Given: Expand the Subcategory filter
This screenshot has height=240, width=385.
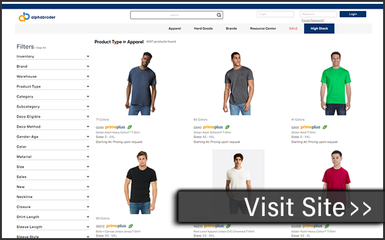Looking at the screenshot, I should 53,107.
